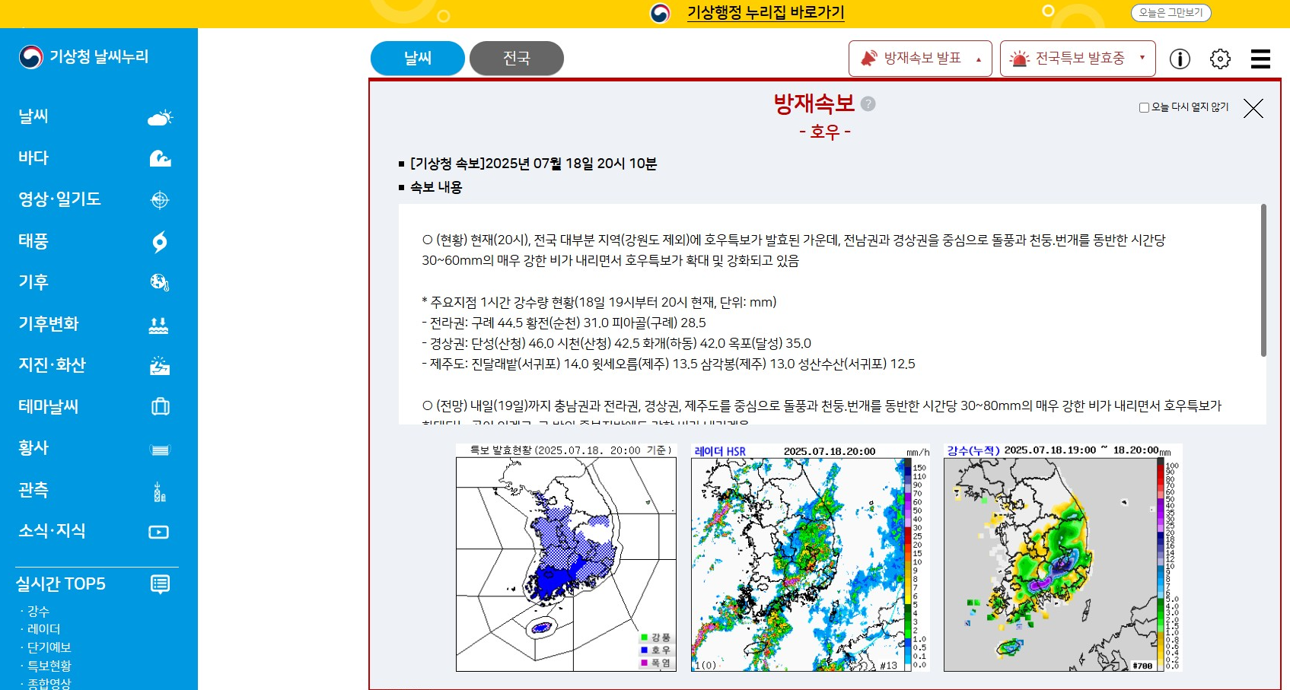Click the 속보 발표 date line 2025년 07월 18일
The width and height of the screenshot is (1290, 690).
pos(534,164)
